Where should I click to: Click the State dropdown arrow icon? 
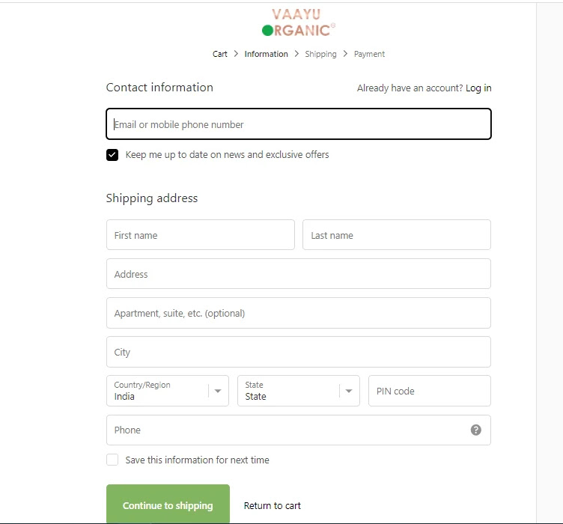349,391
